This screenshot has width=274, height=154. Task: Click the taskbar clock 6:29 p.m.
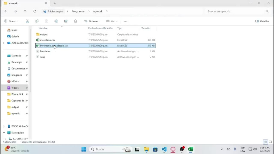coord(265,149)
